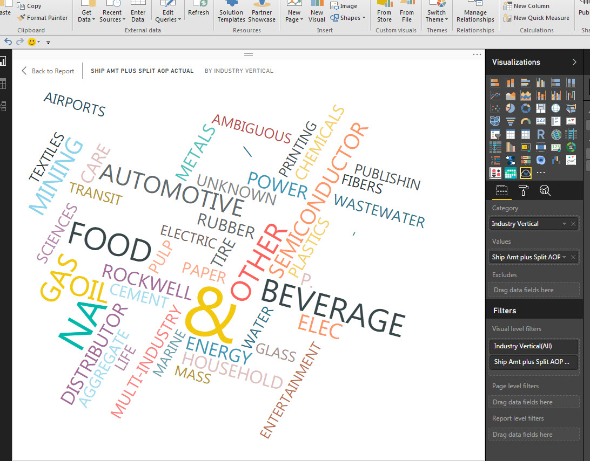Click the Undo arrow
590x461 pixels.
(8, 42)
